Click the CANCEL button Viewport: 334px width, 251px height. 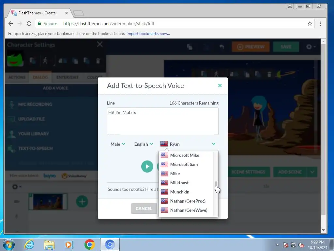[144, 209]
